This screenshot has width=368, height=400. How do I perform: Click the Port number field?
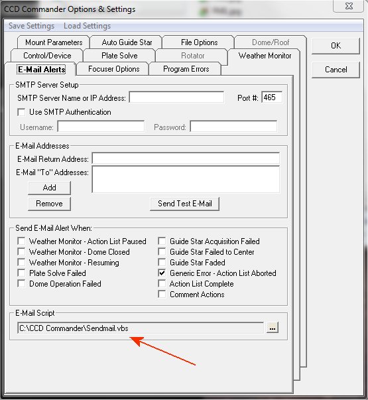(272, 98)
